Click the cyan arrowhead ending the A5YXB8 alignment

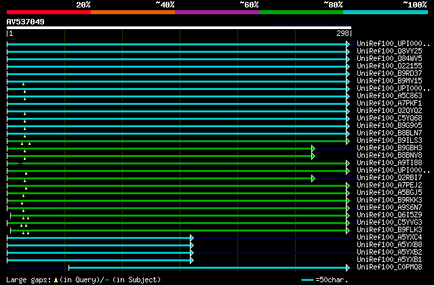192,246
